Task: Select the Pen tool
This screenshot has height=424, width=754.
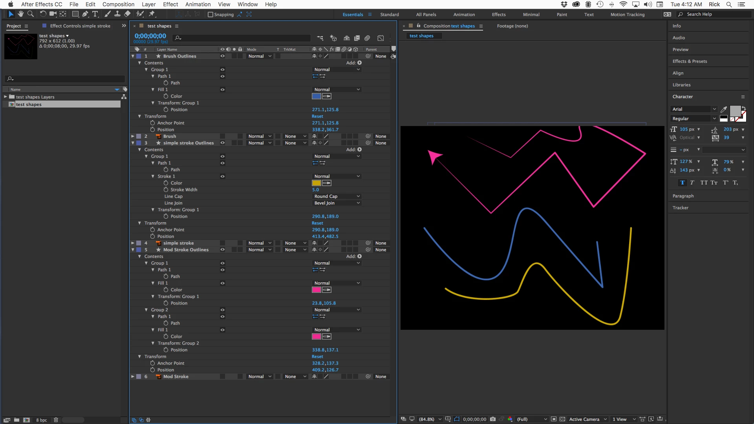Action: coord(85,14)
